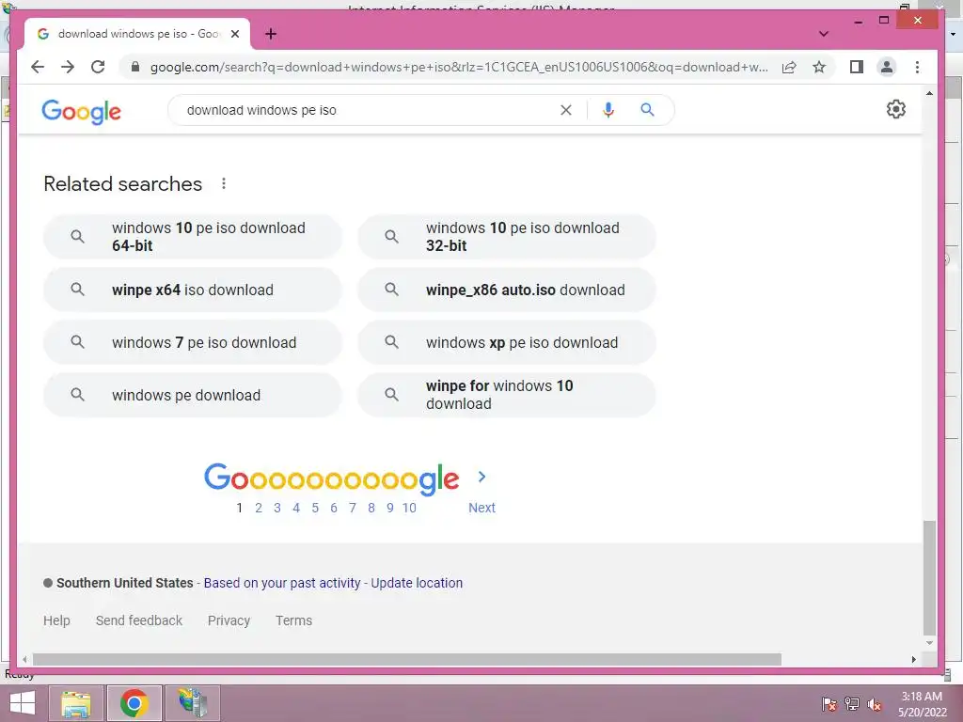
Task: Click the Next results link
Action: click(x=481, y=508)
